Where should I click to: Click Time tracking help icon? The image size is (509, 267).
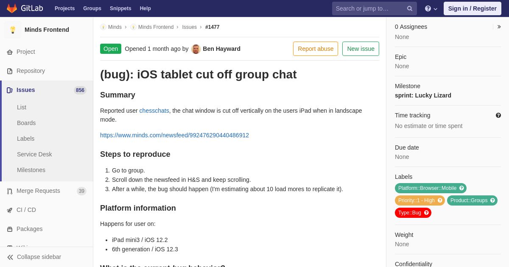point(498,115)
